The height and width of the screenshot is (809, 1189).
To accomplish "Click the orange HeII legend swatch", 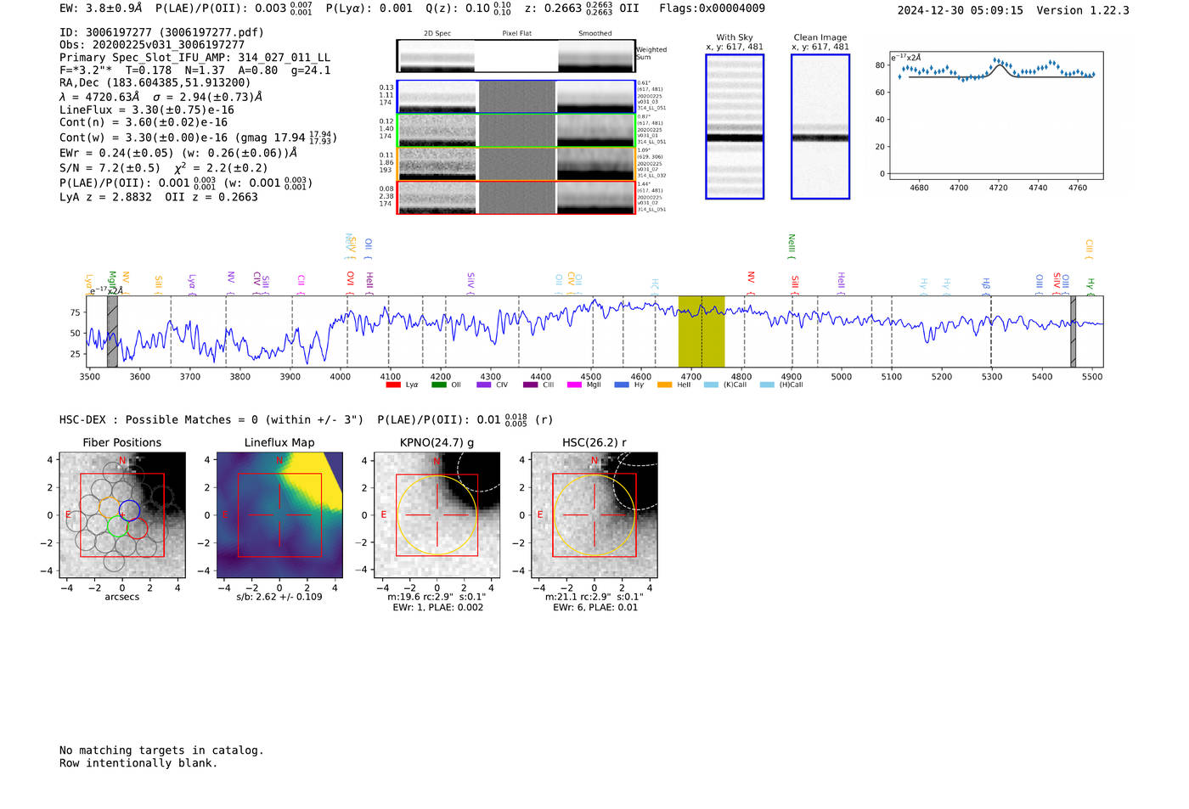I will point(664,385).
